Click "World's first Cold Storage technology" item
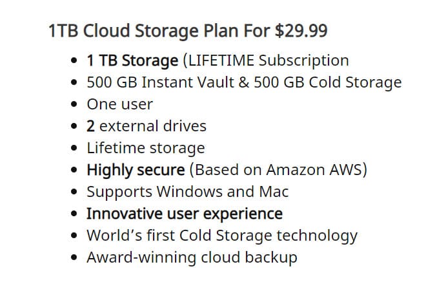The width and height of the screenshot is (446, 298). point(222,236)
